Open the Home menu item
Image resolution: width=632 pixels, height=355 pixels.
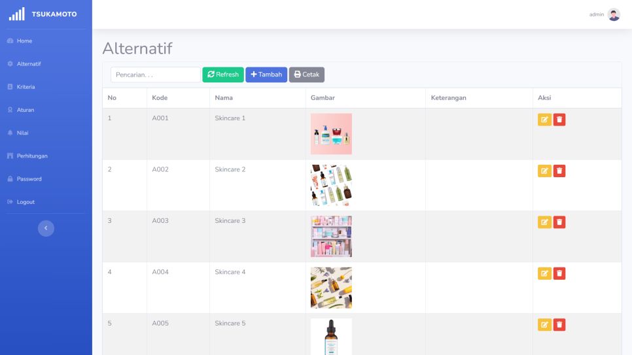pyautogui.click(x=24, y=41)
